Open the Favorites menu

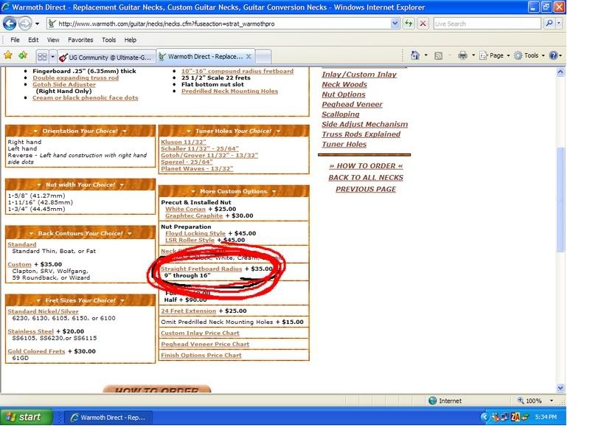pyautogui.click(x=80, y=40)
